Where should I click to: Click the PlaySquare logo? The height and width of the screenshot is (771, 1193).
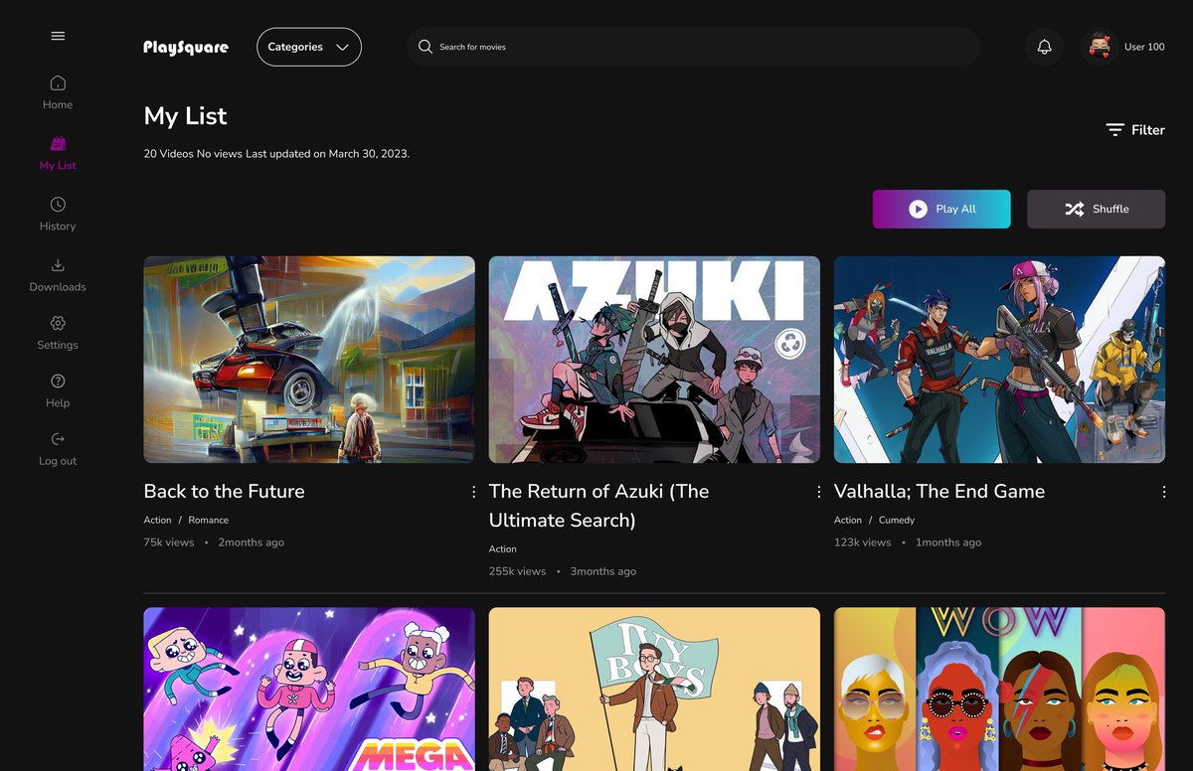(x=186, y=47)
